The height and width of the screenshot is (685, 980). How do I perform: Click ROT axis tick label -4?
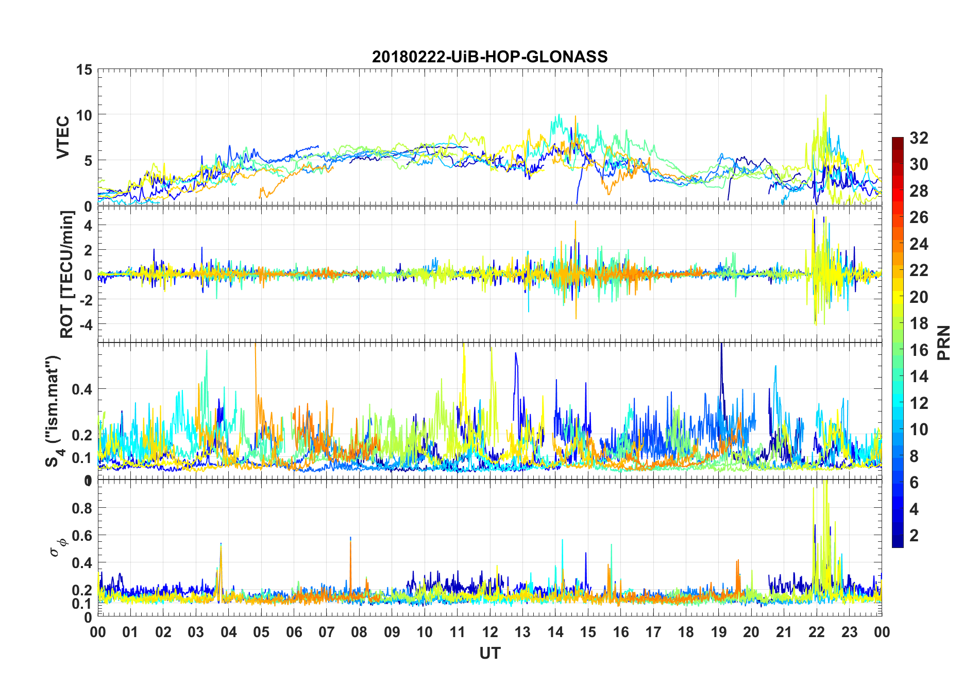click(86, 324)
